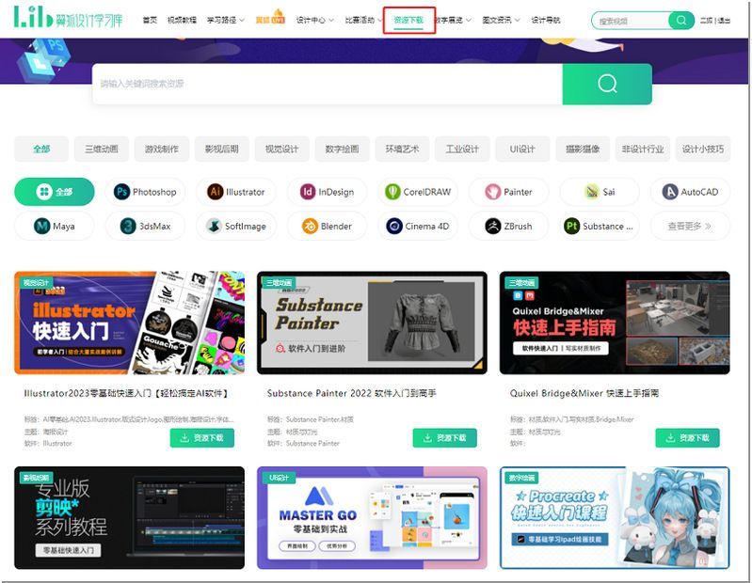Select the UI设计 category tab
752x583 pixels.
tap(522, 149)
